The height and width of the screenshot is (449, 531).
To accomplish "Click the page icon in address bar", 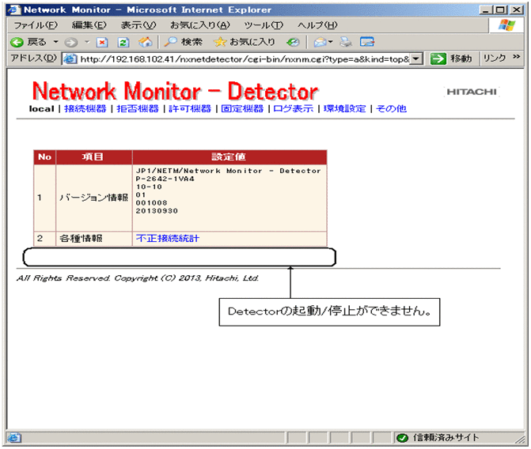I will pyautogui.click(x=70, y=59).
